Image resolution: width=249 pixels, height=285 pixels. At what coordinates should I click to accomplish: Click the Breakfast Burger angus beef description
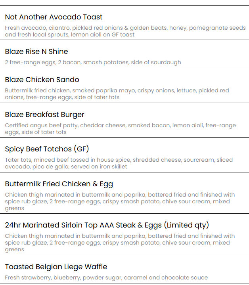click(120, 129)
